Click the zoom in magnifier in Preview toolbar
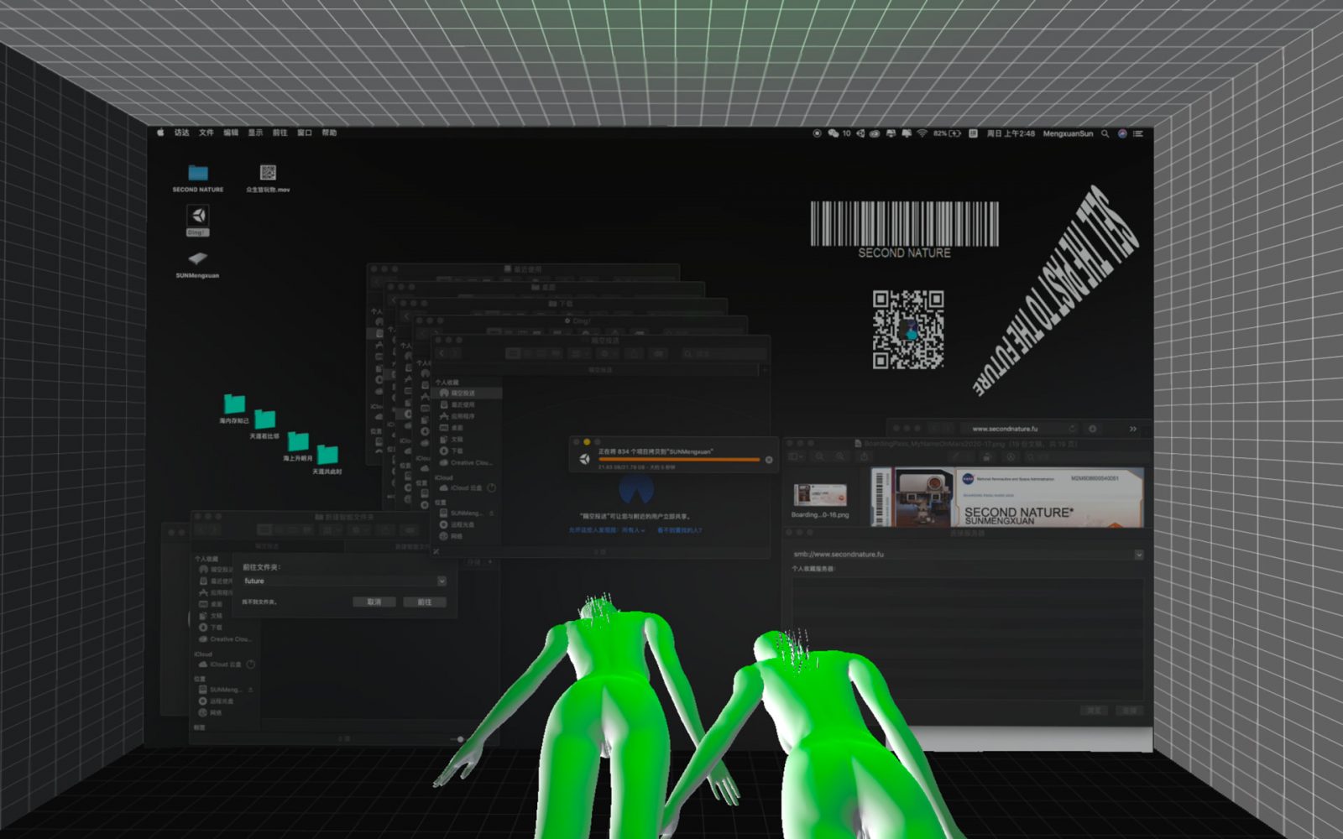 pyautogui.click(x=840, y=456)
